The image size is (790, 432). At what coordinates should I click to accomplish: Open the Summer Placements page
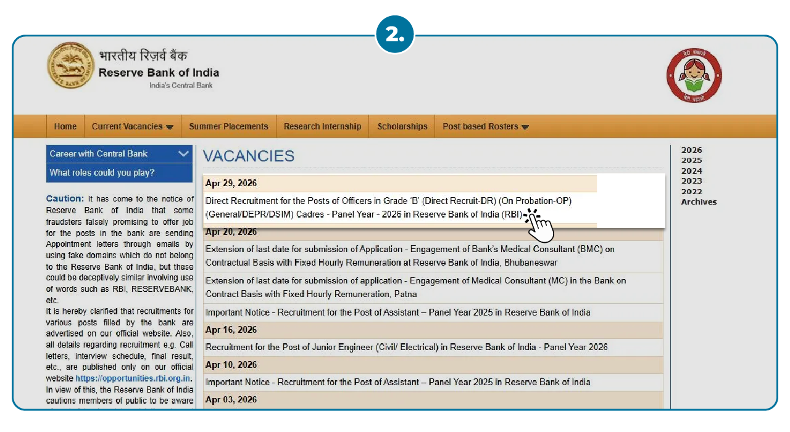(x=228, y=126)
